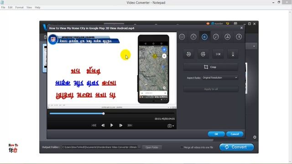This screenshot has width=292, height=164.
Task: Click the Apply to all button
Action: tap(211, 89)
